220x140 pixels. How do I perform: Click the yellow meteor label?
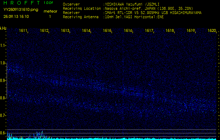[x=50, y=11]
